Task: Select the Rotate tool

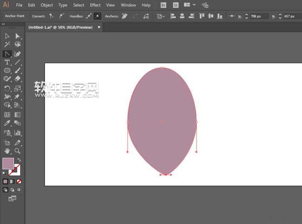Action: coord(7,88)
